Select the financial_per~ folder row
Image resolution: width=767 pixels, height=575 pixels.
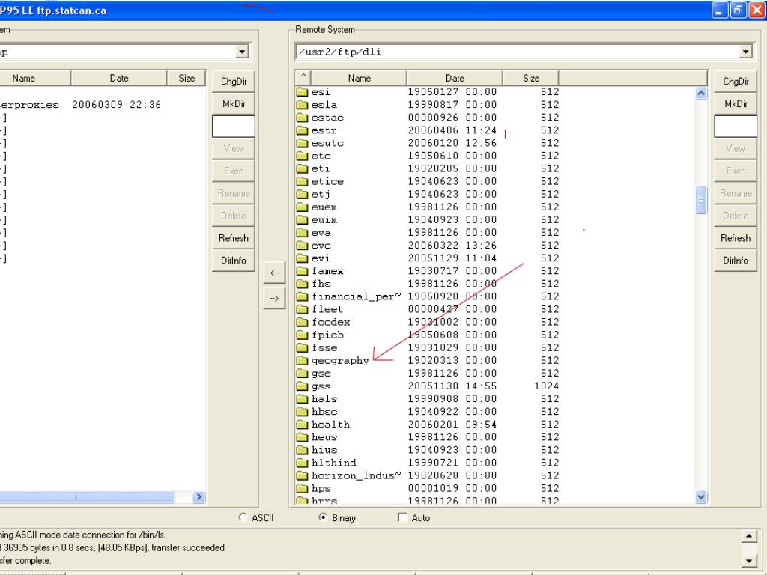[428, 296]
